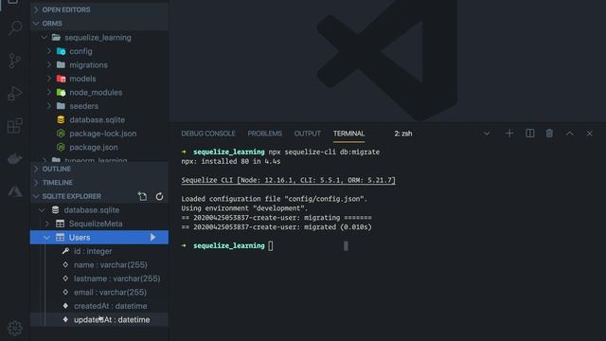Open the Azure view in activity bar
This screenshot has width=606, height=341.
15,191
